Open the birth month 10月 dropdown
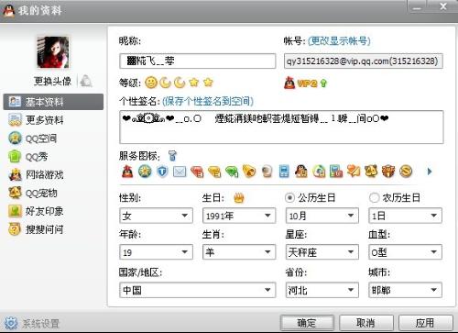Image resolution: width=458 pixels, height=333 pixels. click(x=322, y=216)
